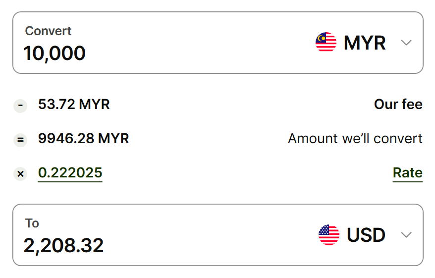Viewport: 435px width, 278px height.
Task: Select the USD currency code label
Action: click(x=366, y=235)
